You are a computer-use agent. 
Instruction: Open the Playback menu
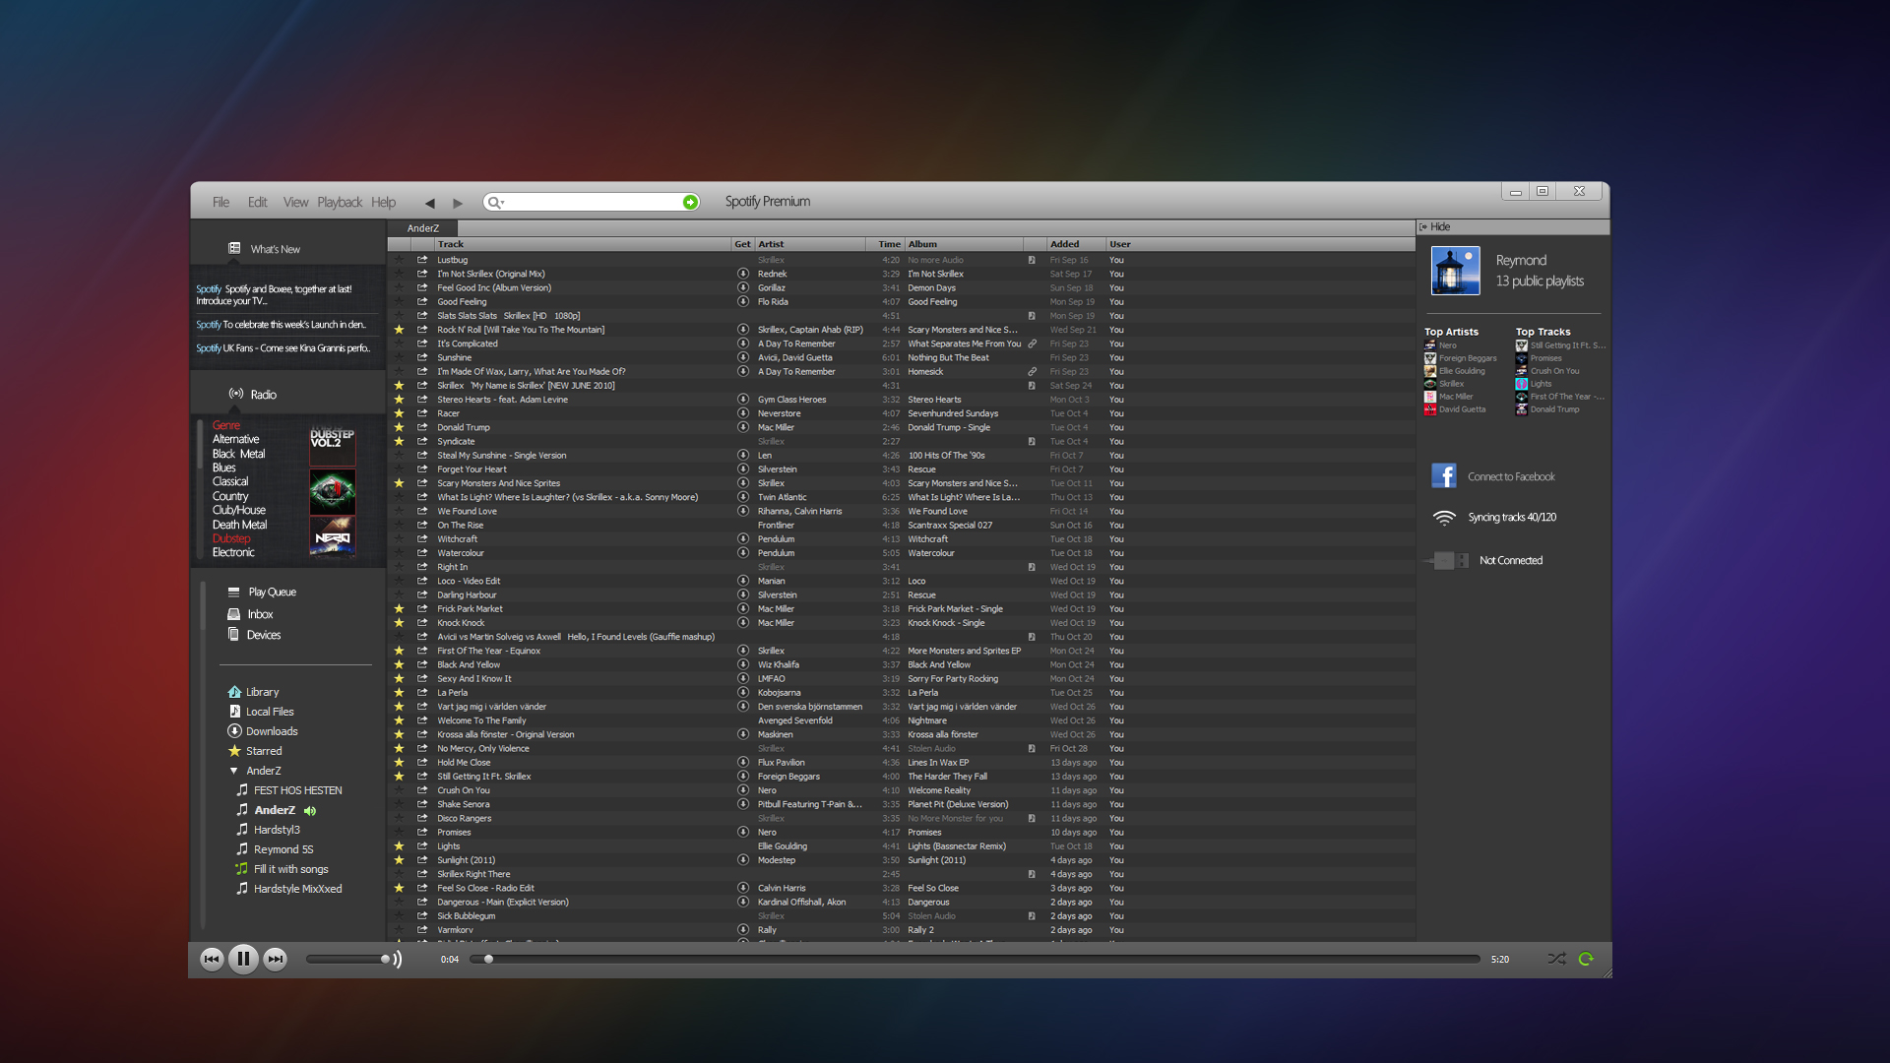tap(339, 201)
